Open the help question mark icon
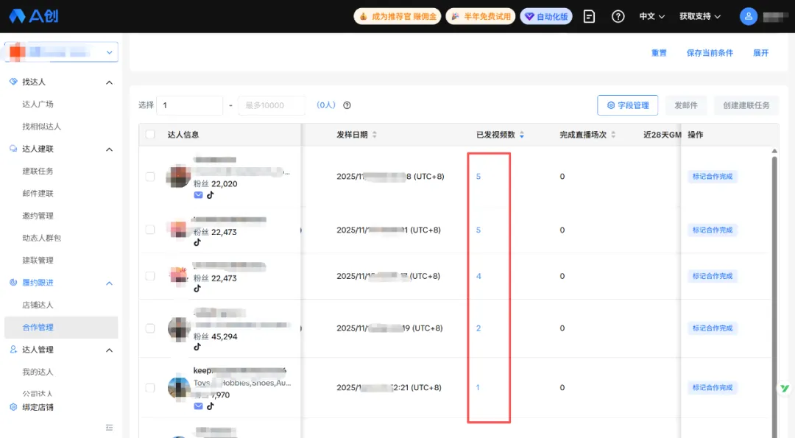The image size is (795, 438). tap(618, 17)
